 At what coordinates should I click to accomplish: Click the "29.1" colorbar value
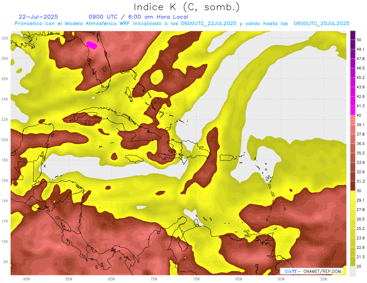click(361, 200)
